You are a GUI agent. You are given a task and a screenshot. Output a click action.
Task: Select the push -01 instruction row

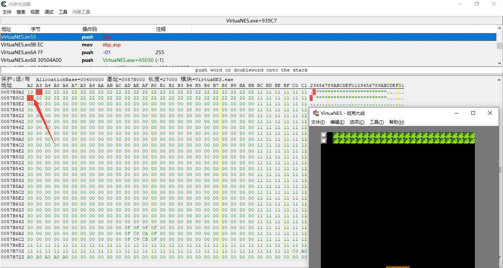coord(248,52)
